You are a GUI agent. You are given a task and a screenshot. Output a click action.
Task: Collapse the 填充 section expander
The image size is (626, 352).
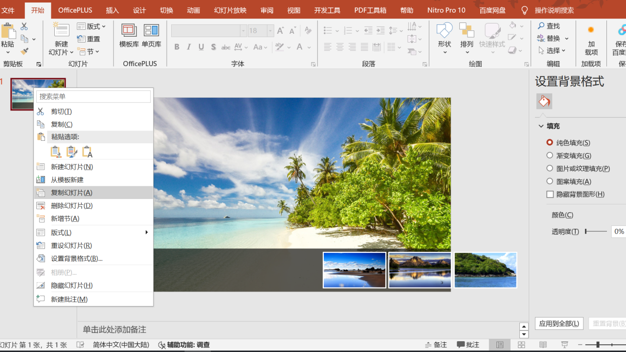pos(541,126)
